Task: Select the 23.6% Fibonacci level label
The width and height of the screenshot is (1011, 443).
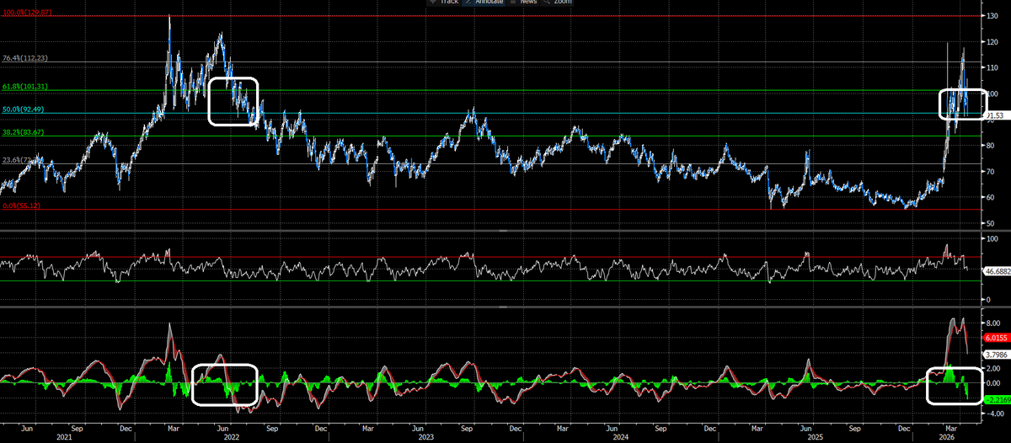Action: (x=20, y=159)
